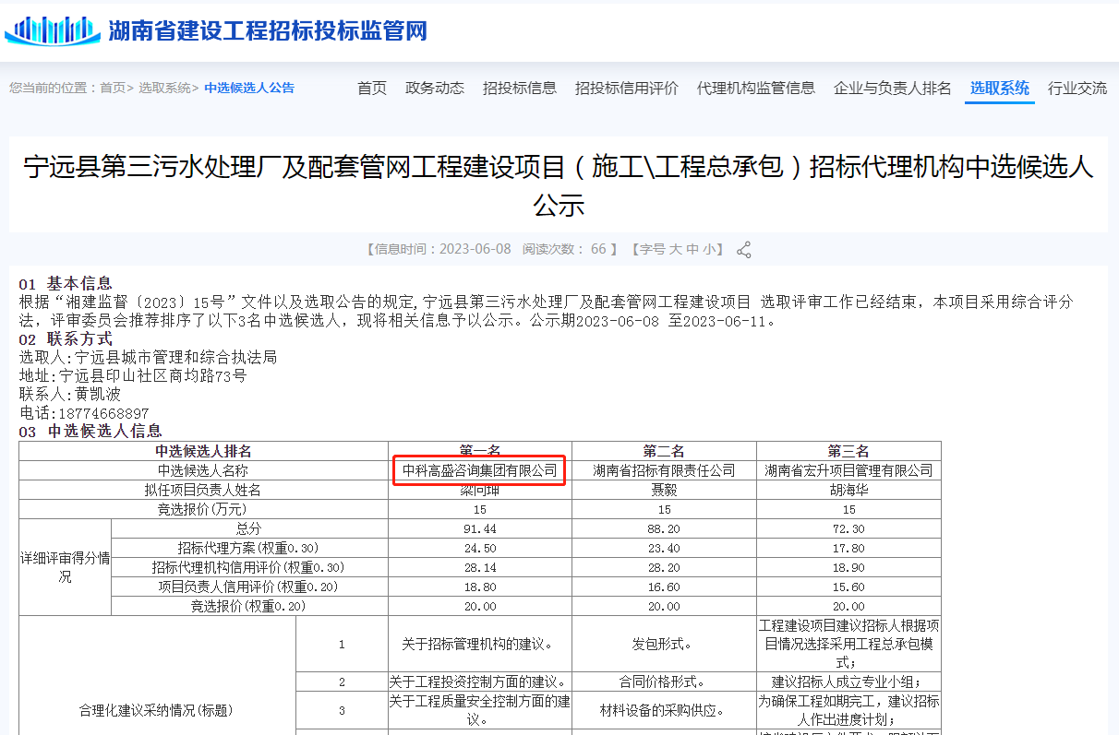
Task: Click the cell 发包形式。
Action: pyautogui.click(x=664, y=644)
